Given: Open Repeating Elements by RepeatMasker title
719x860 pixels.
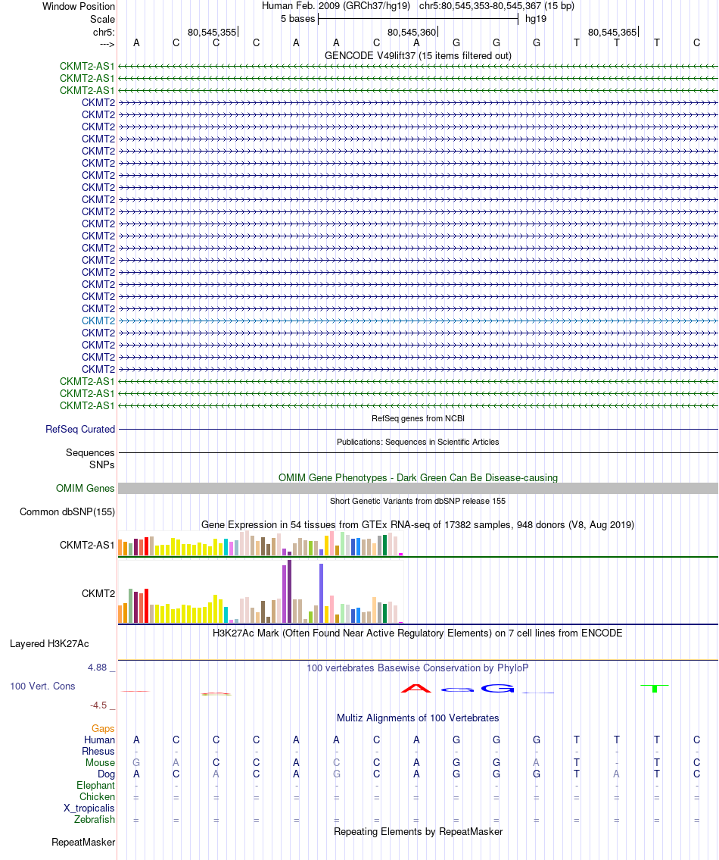Looking at the screenshot, I should 418,831.
